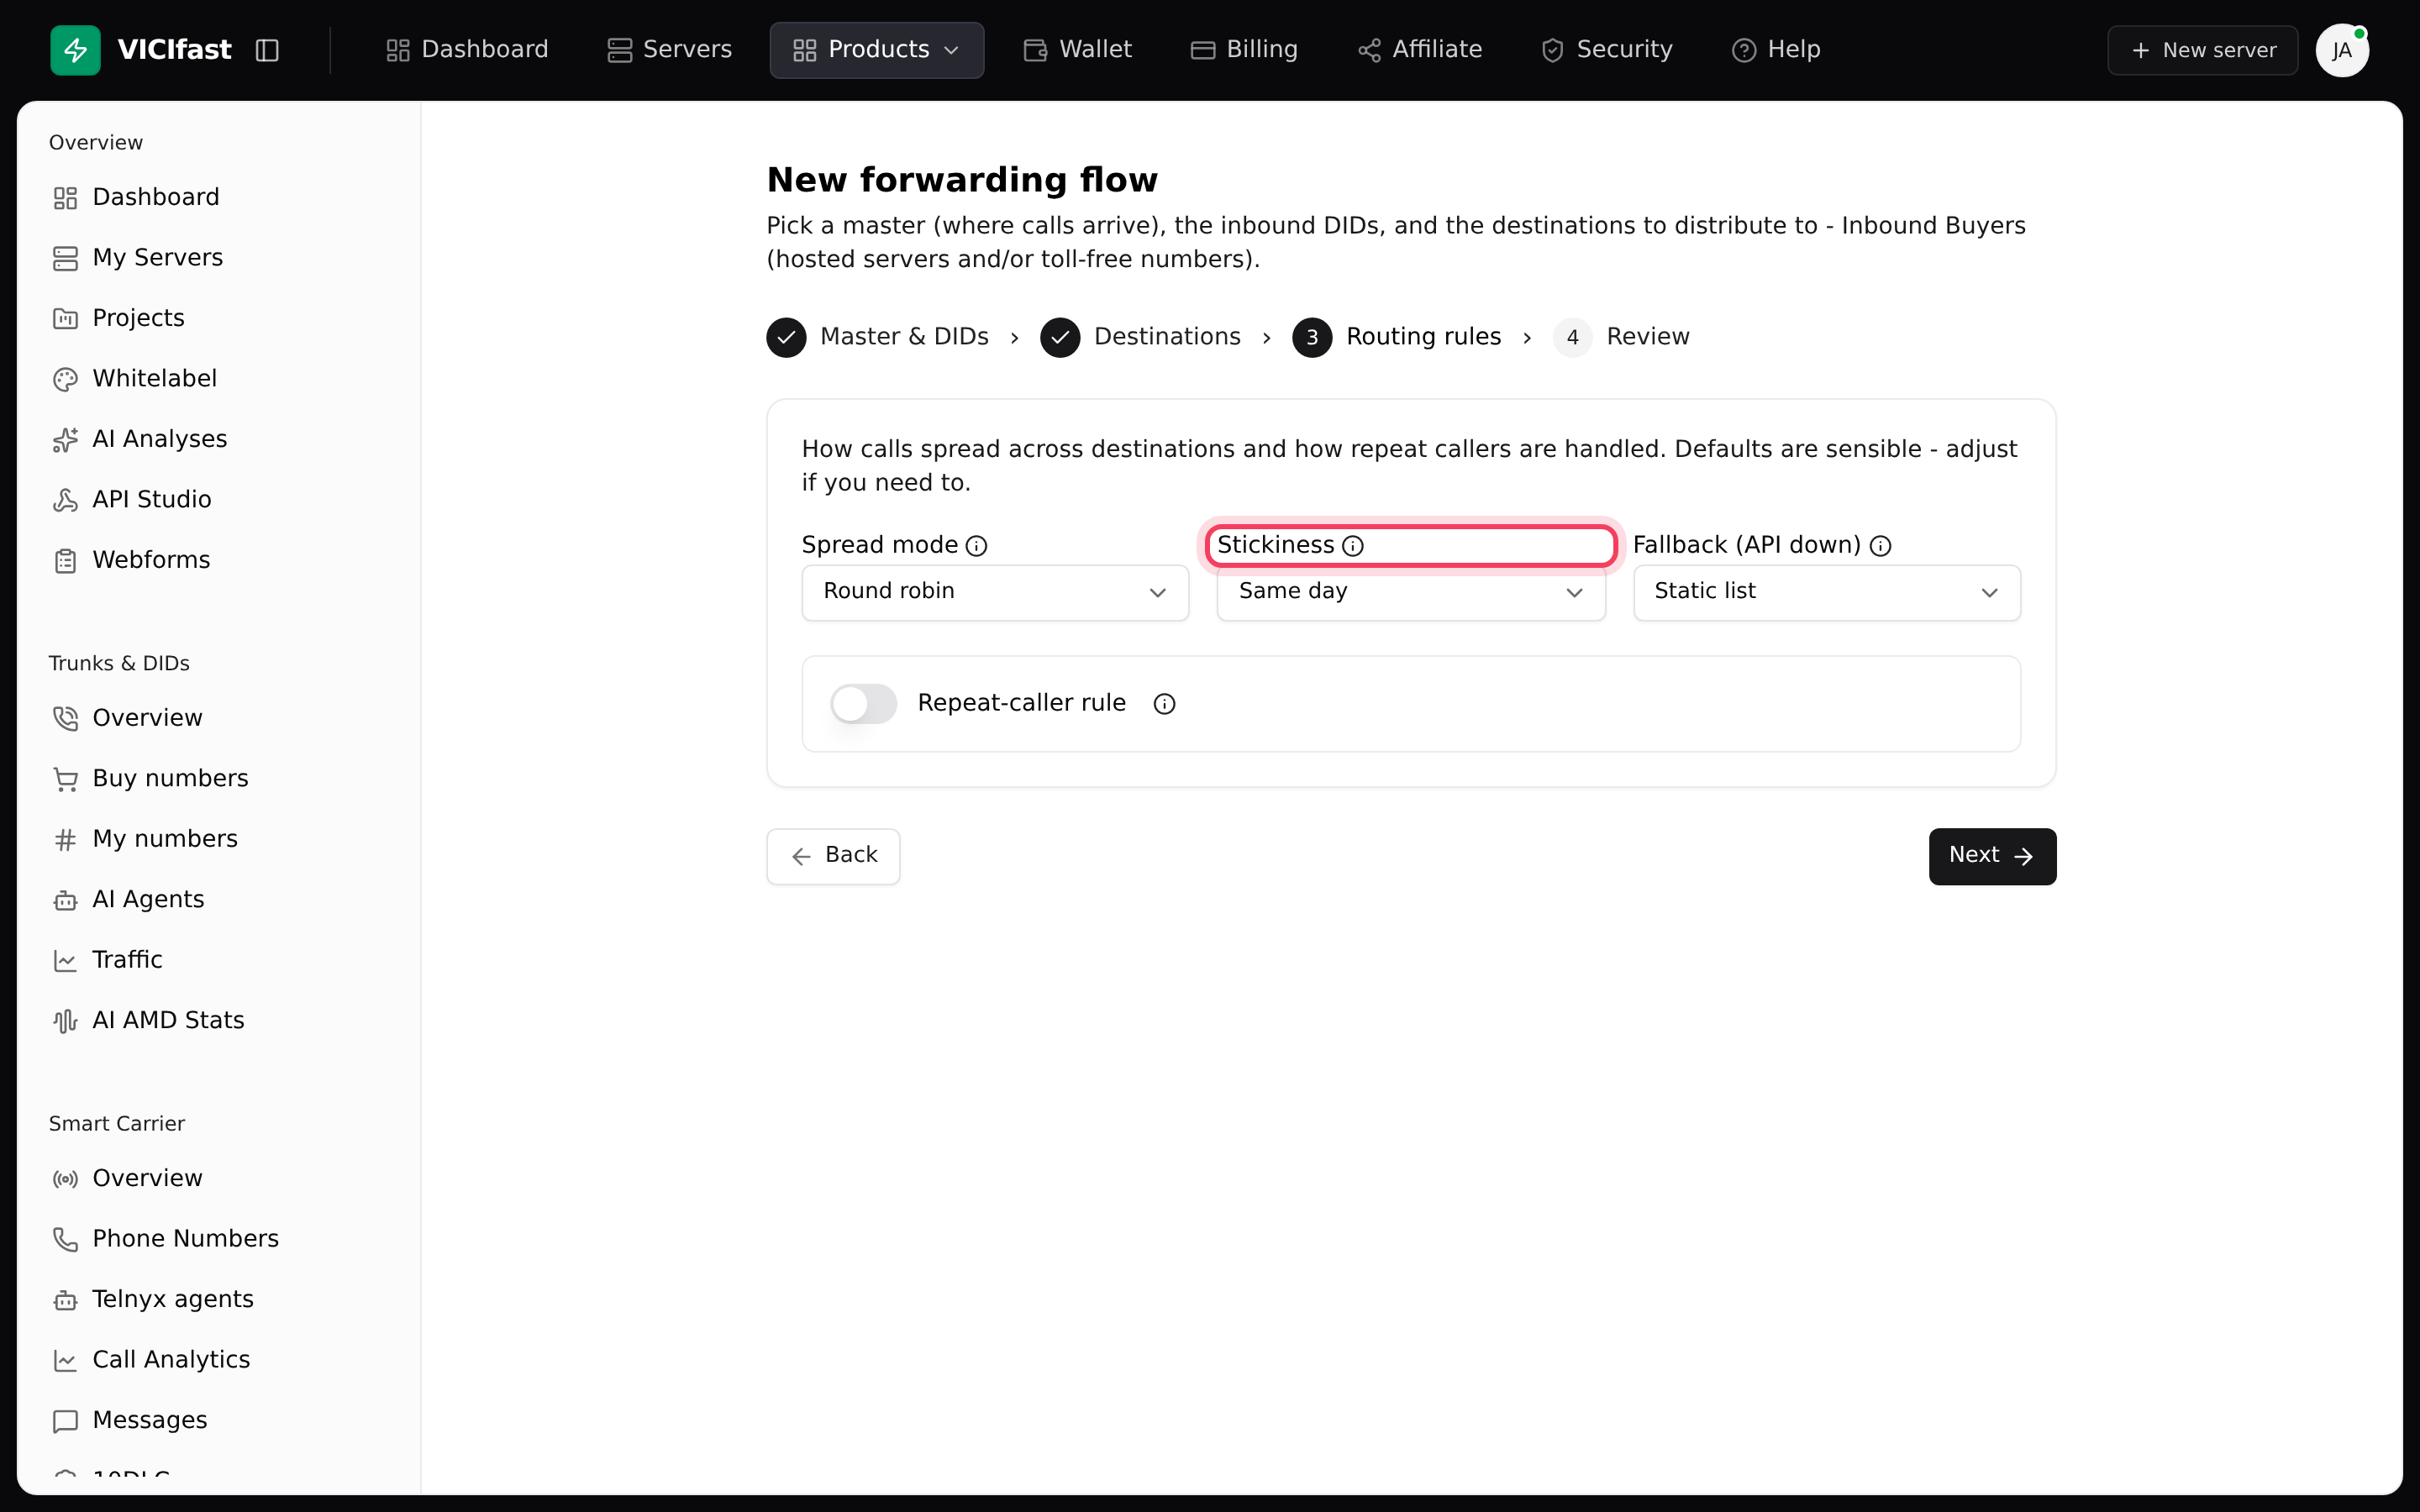
Task: Enable the Repeat-caller rule switch
Action: click(x=864, y=704)
